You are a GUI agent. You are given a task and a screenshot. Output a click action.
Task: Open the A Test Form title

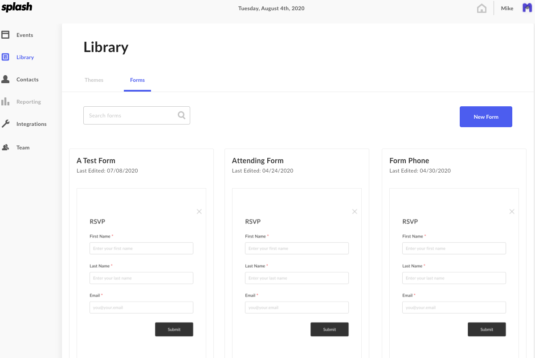tap(96, 161)
